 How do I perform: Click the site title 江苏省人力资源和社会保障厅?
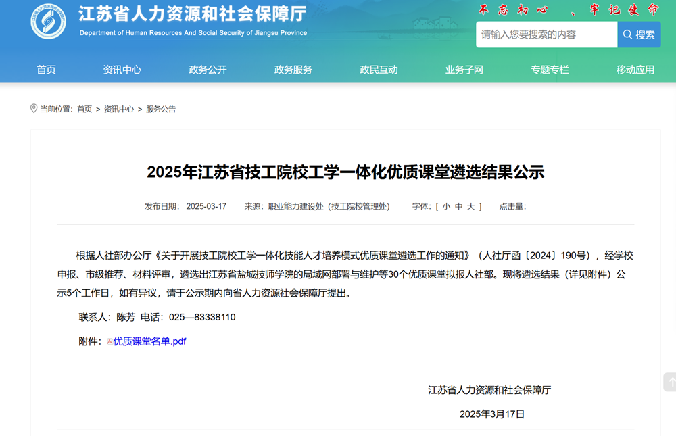[193, 14]
